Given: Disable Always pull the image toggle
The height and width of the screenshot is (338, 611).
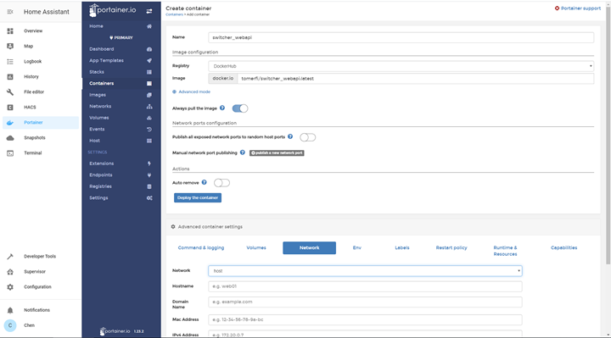Looking at the screenshot, I should point(240,108).
